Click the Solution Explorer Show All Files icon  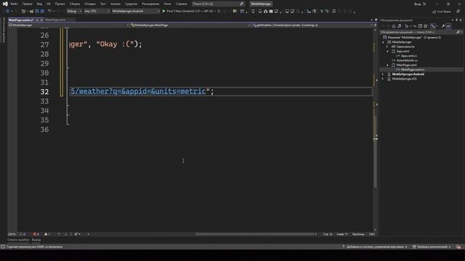click(426, 26)
